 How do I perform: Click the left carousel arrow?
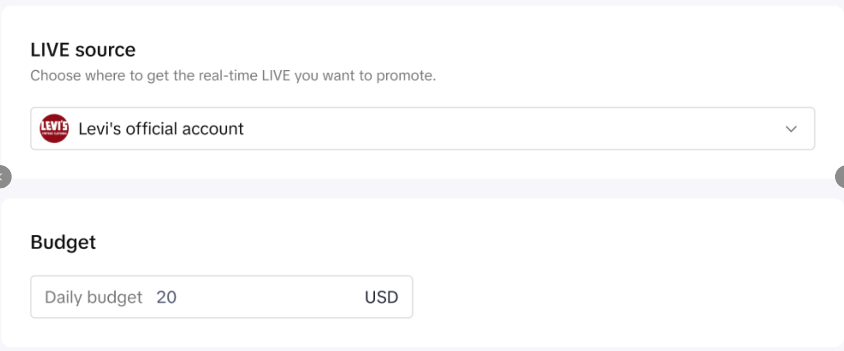pos(4,177)
